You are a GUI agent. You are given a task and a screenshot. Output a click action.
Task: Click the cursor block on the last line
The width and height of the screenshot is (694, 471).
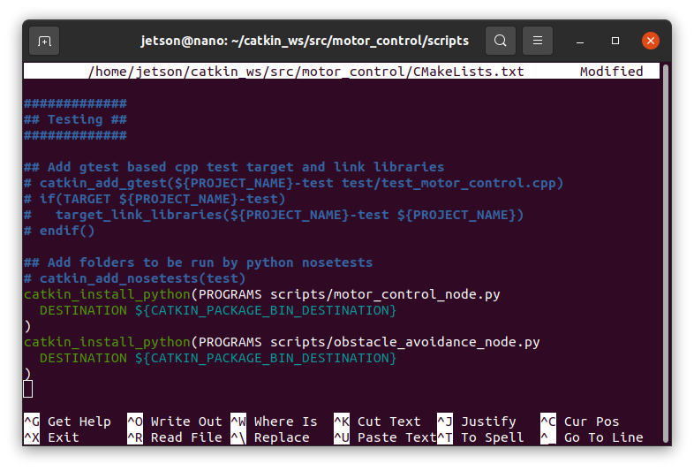tap(28, 389)
